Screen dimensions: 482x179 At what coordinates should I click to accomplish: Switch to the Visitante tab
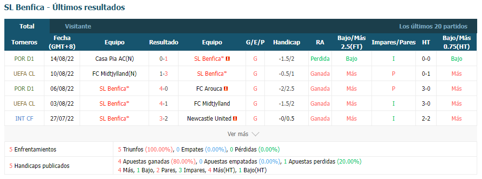(x=78, y=27)
